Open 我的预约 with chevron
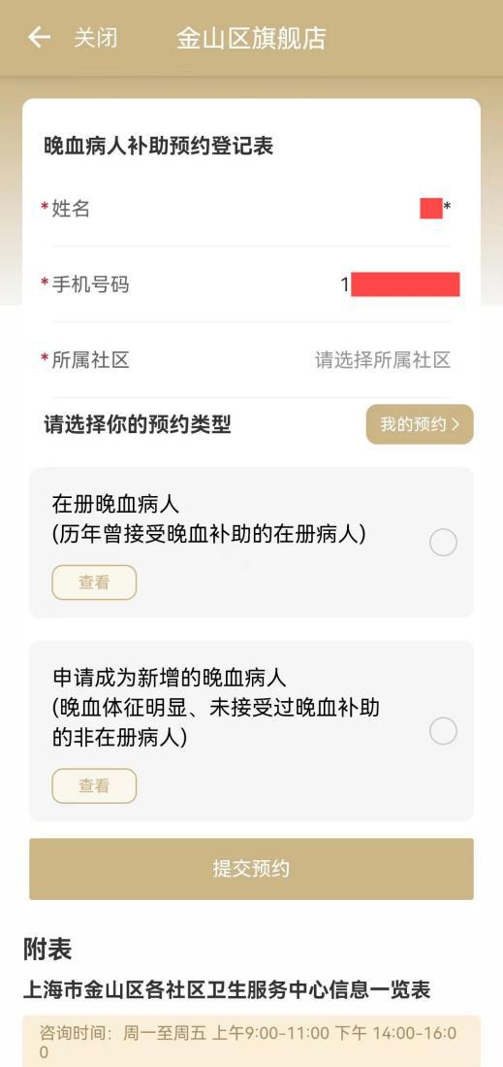Viewport: 503px width, 1067px height. 420,424
